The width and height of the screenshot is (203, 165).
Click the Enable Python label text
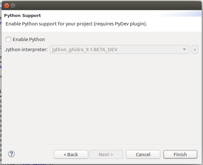(29, 39)
